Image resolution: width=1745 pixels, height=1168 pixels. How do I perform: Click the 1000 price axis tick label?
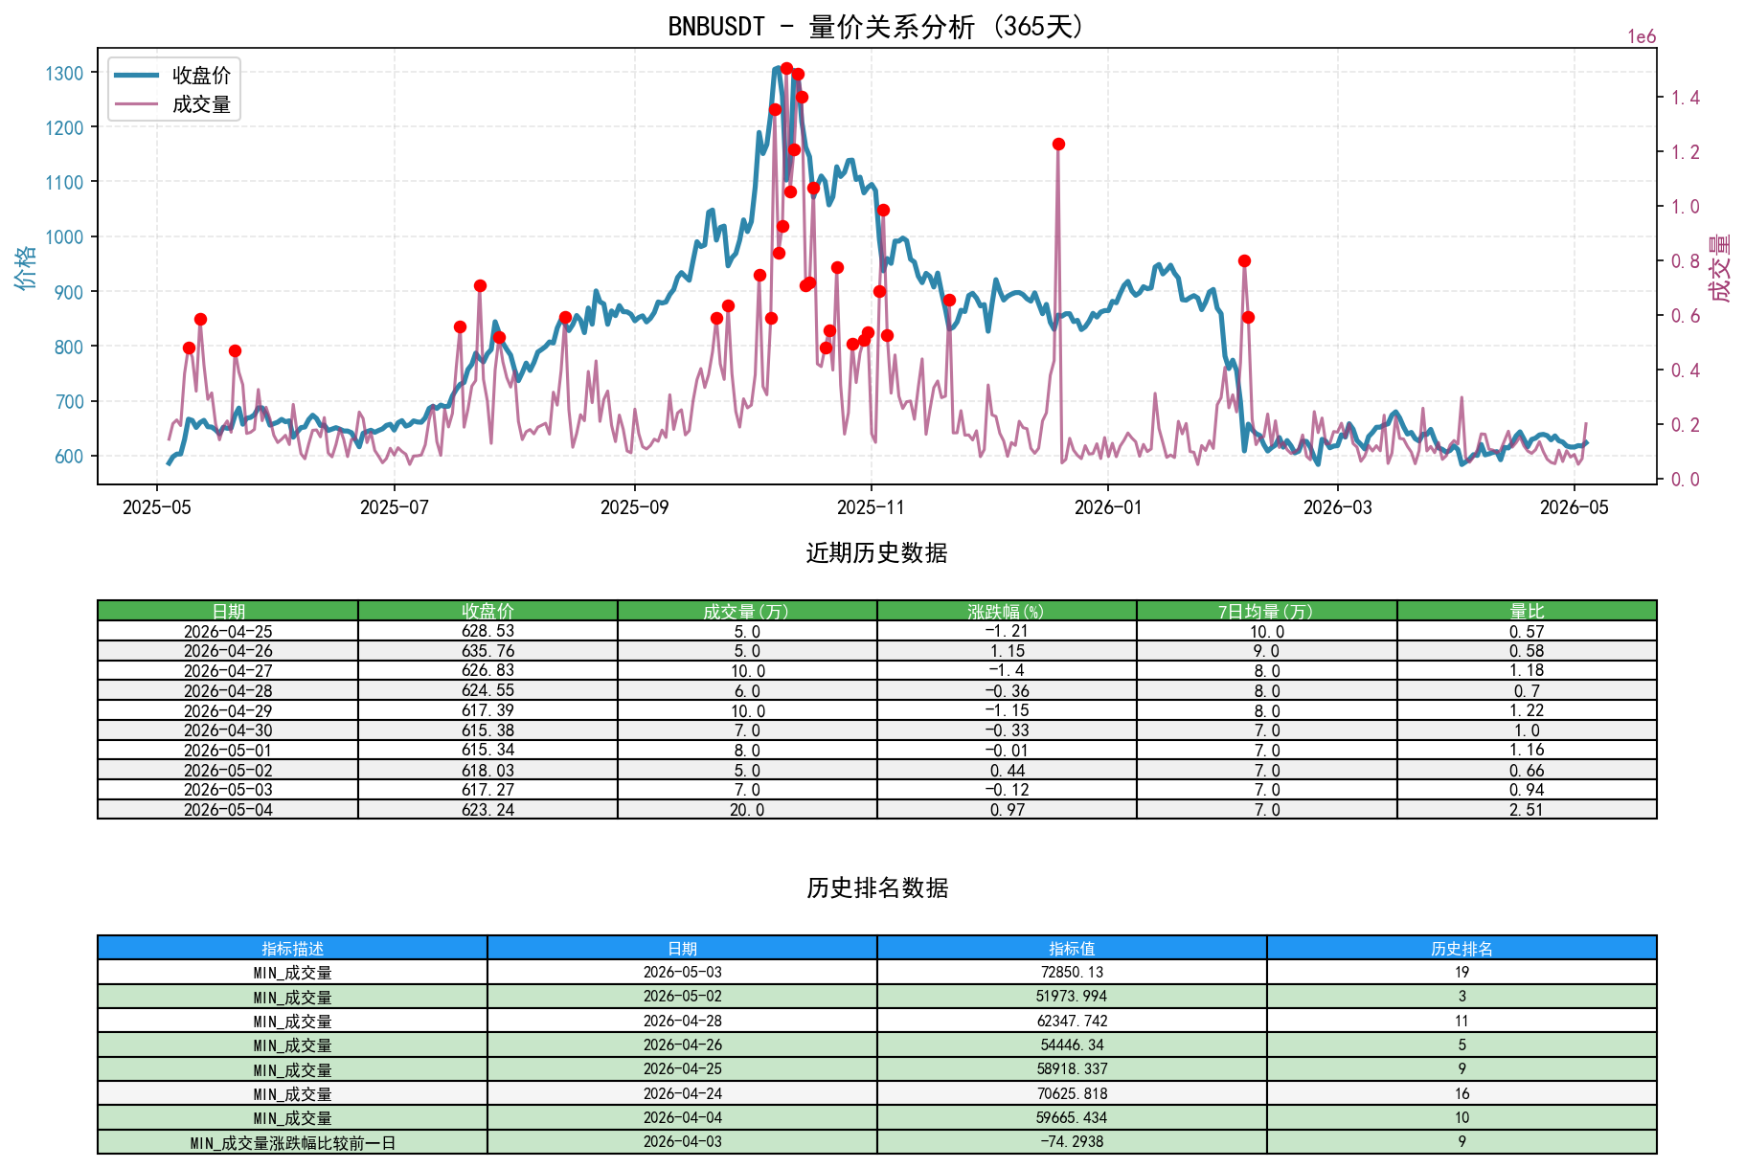pyautogui.click(x=64, y=237)
